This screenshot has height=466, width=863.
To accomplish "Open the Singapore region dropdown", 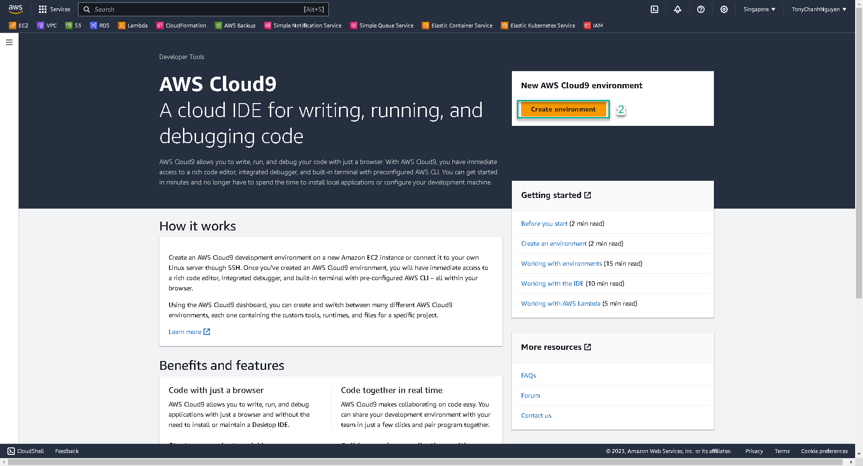I will 759,9.
